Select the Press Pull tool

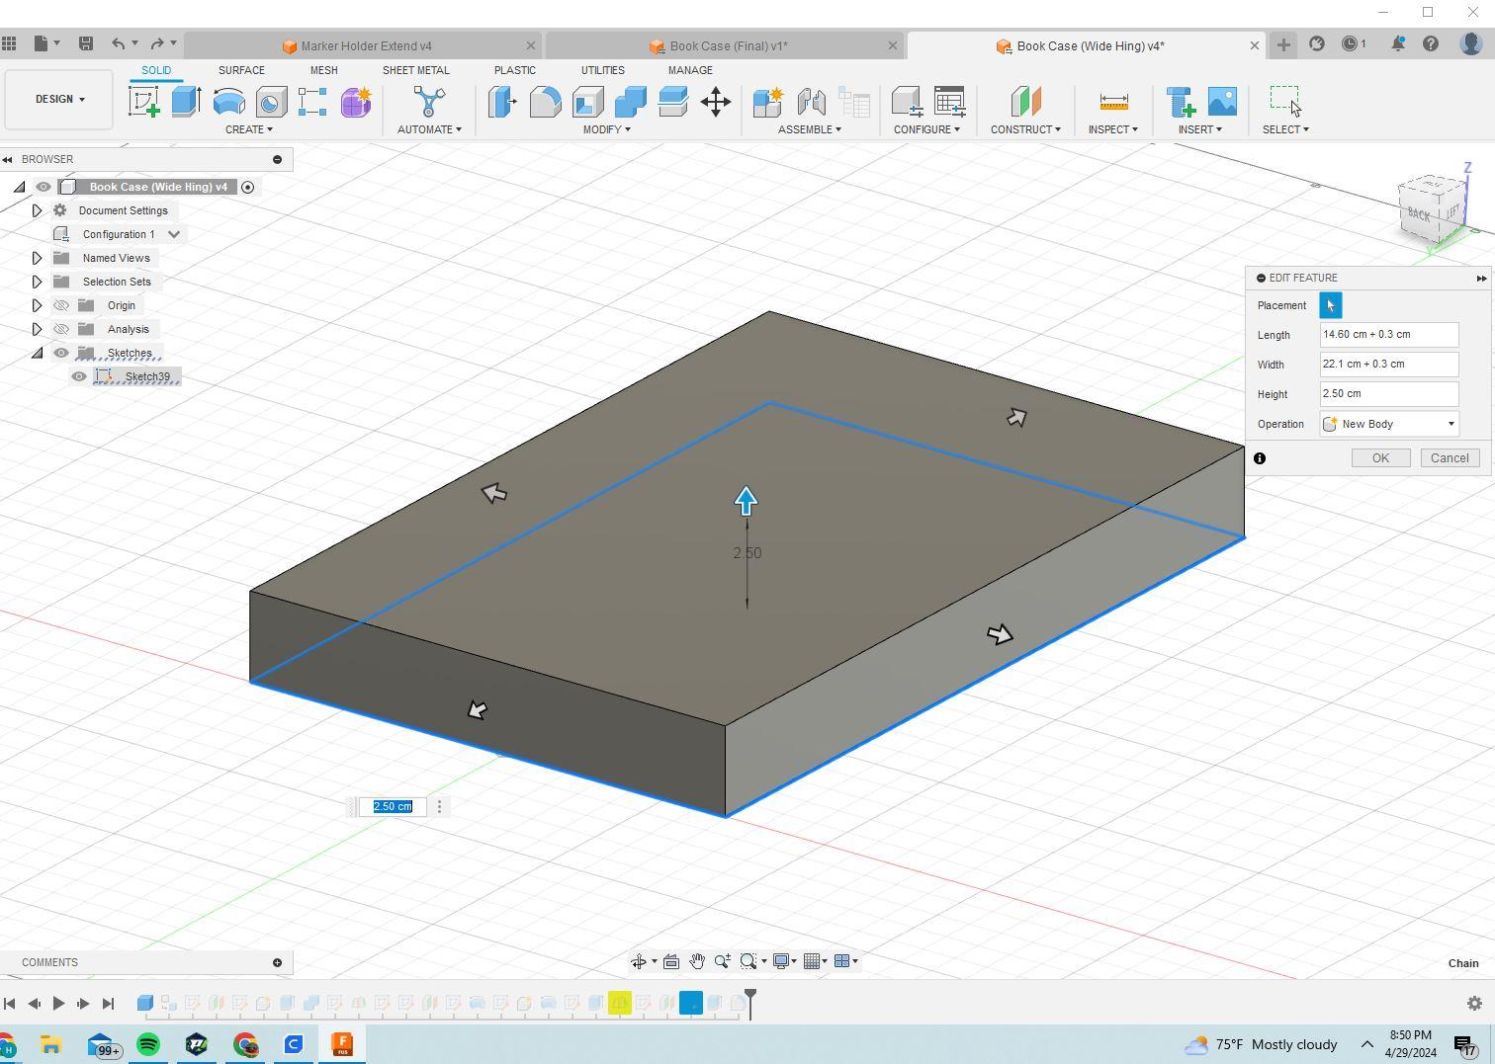tap(502, 102)
